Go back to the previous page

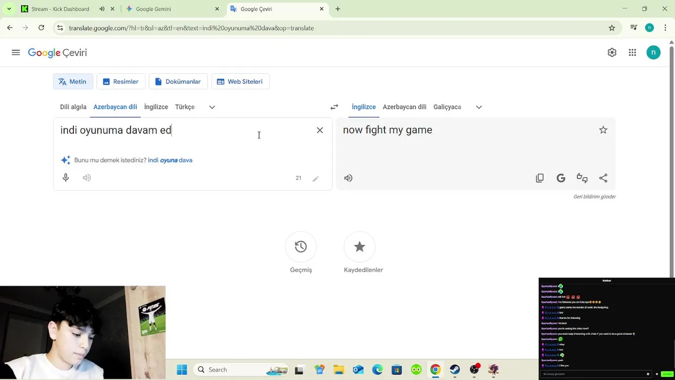tap(9, 28)
